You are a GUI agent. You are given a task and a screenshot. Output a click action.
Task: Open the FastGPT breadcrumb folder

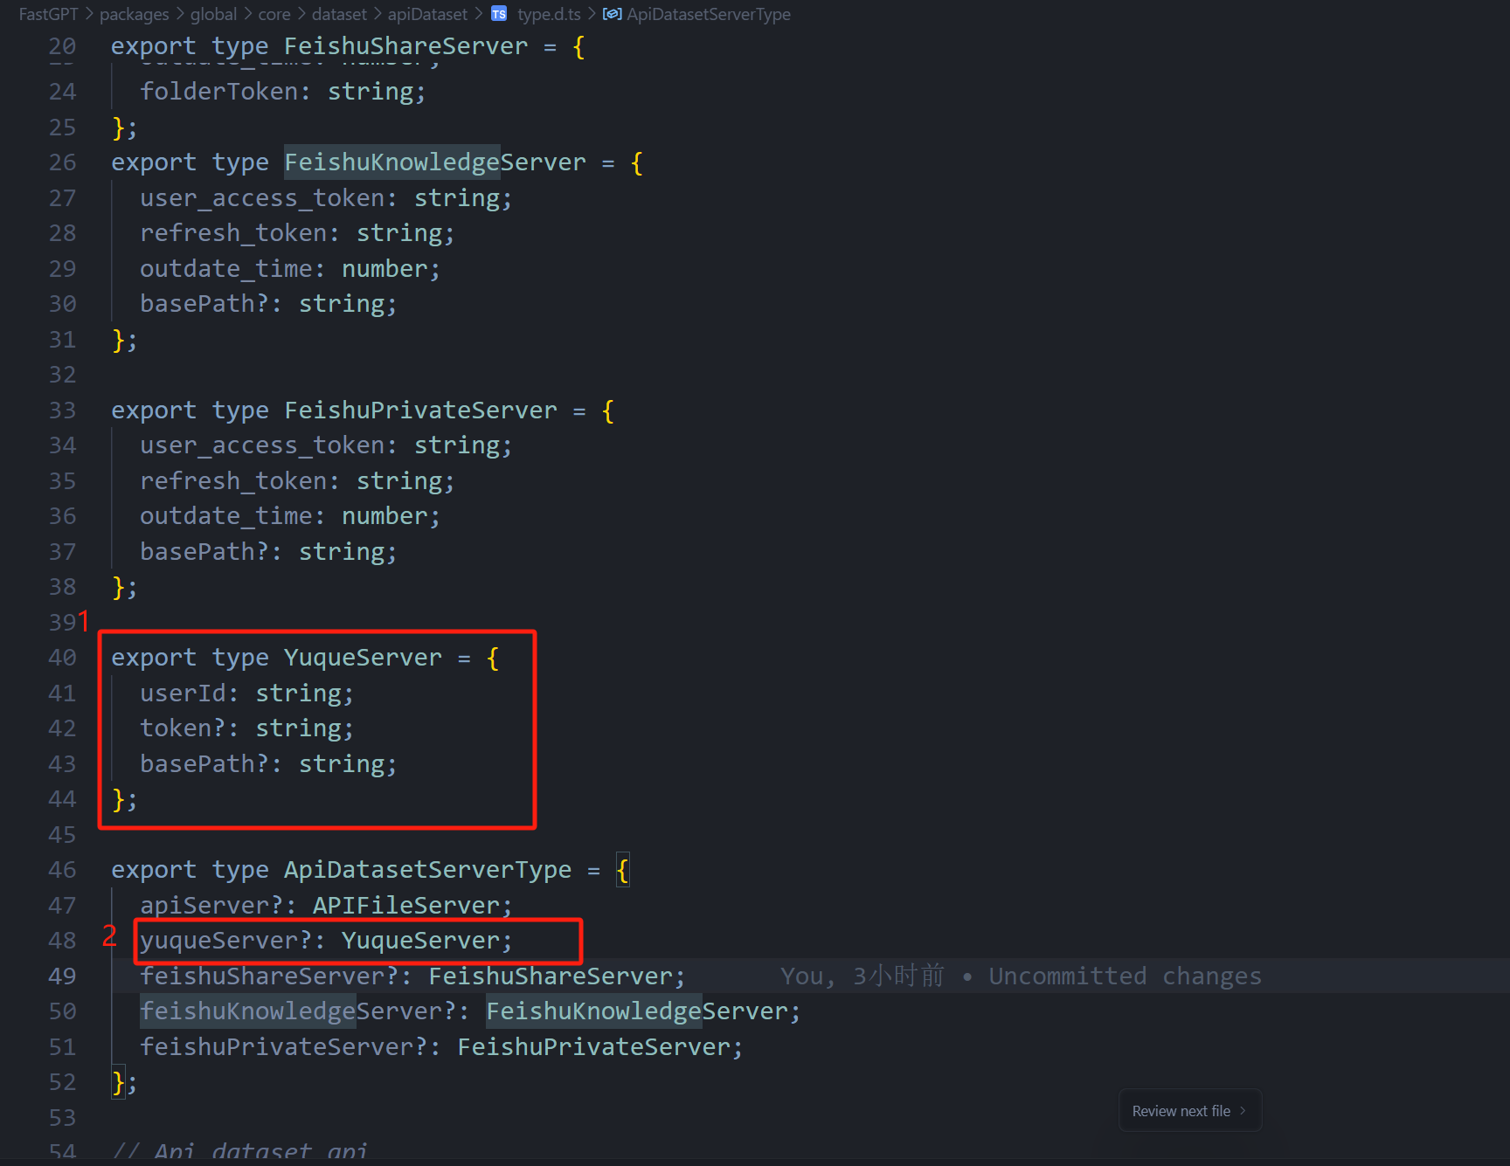click(48, 14)
